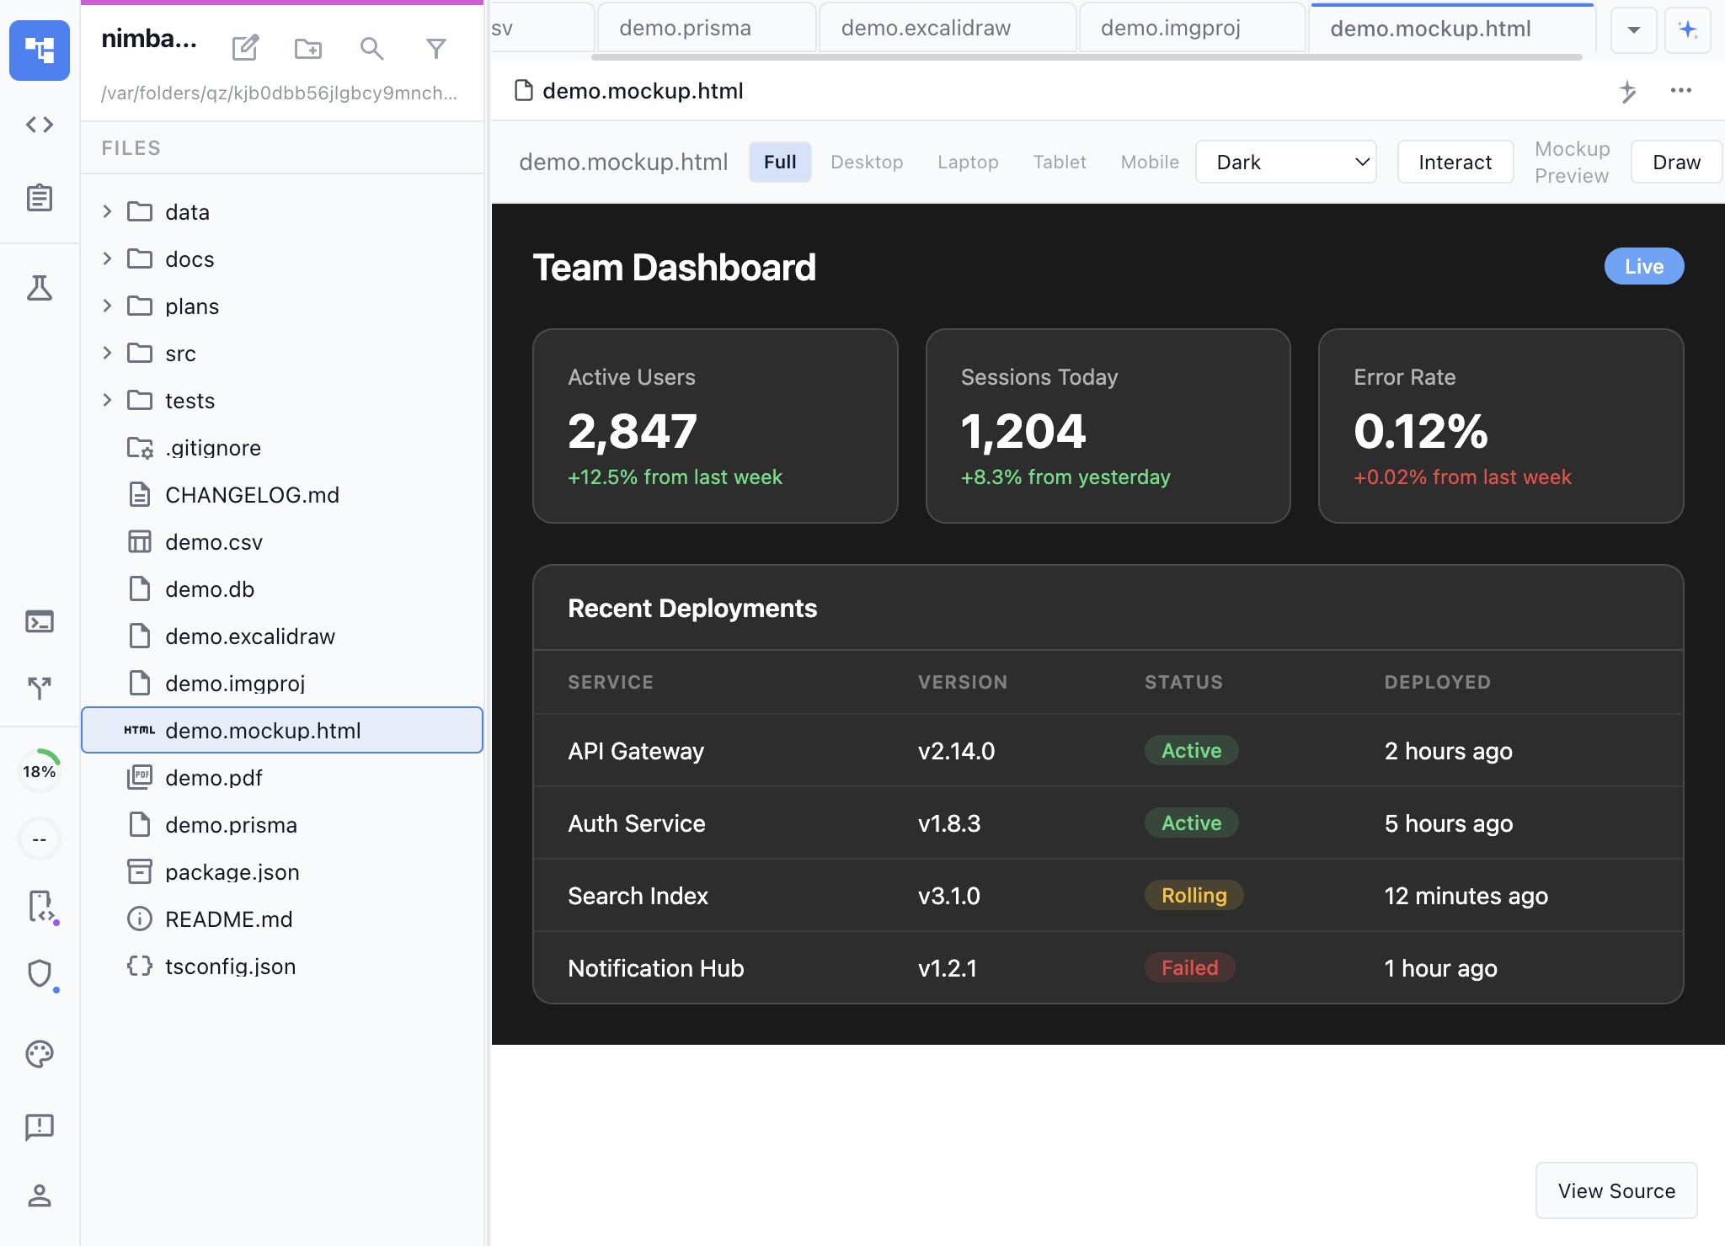Click the View Source button
Image resolution: width=1725 pixels, height=1246 pixels.
coord(1615,1190)
